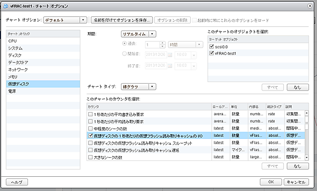Click the 過去 numeric input field
Image resolution: width=317 pixels, height=191 pixels.
click(x=153, y=45)
